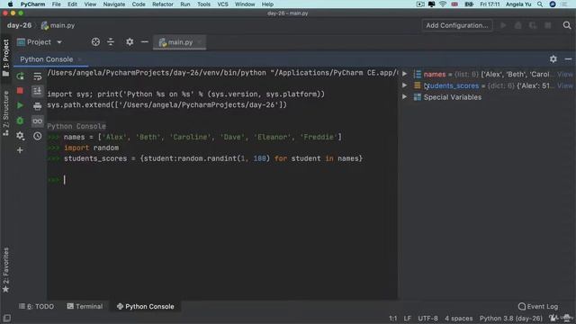Run with coverage toolbar icon
This screenshot has width=576, height=324.
pos(533,25)
